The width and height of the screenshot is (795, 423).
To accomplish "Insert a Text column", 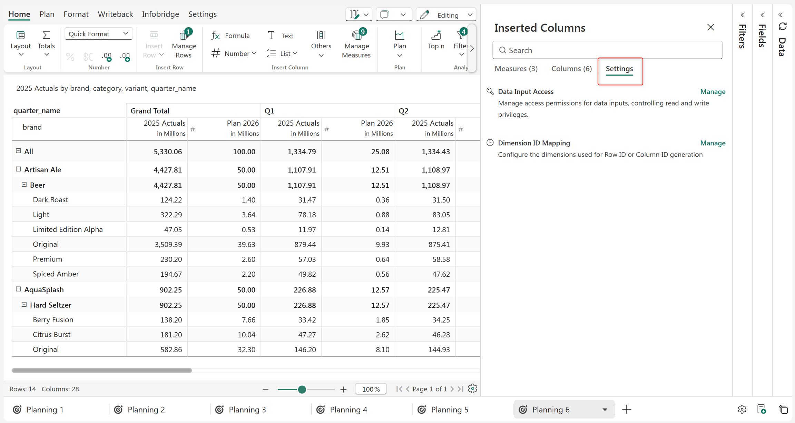I will pyautogui.click(x=280, y=36).
